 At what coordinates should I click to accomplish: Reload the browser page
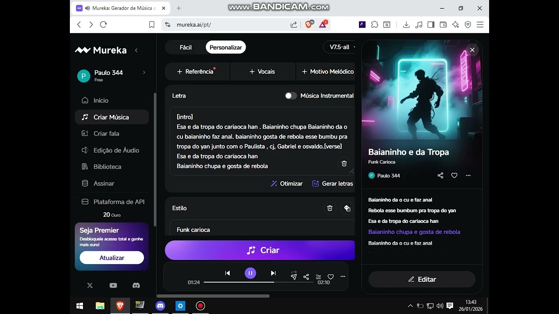point(104,24)
